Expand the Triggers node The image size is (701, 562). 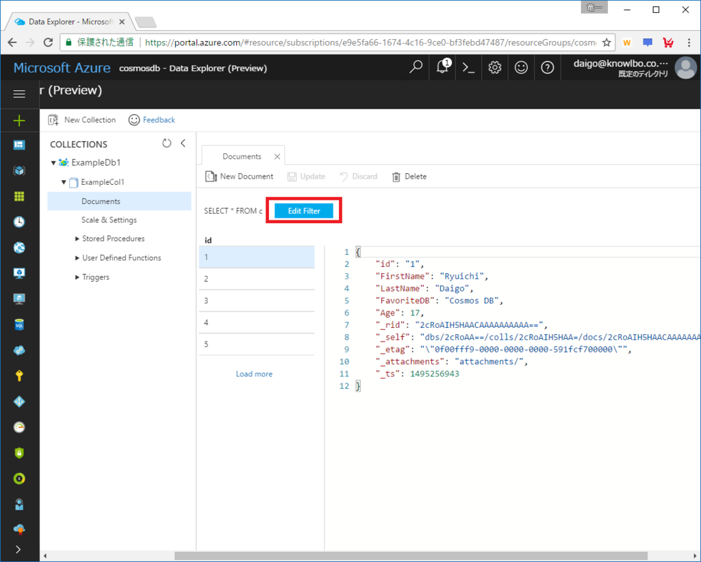click(77, 277)
